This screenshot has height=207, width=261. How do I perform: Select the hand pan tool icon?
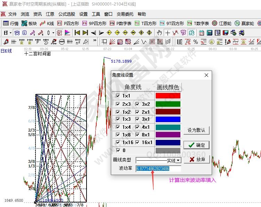click(159, 33)
